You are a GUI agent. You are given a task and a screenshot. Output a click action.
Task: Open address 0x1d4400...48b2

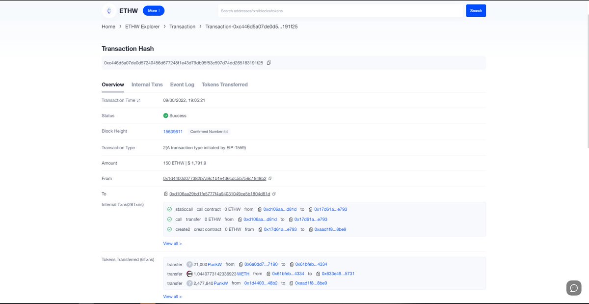pyautogui.click(x=261, y=283)
